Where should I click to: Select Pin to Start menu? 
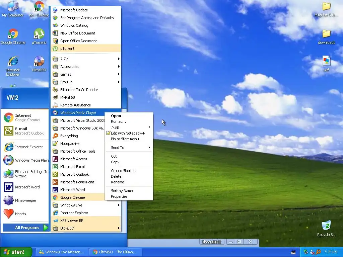tap(129, 139)
